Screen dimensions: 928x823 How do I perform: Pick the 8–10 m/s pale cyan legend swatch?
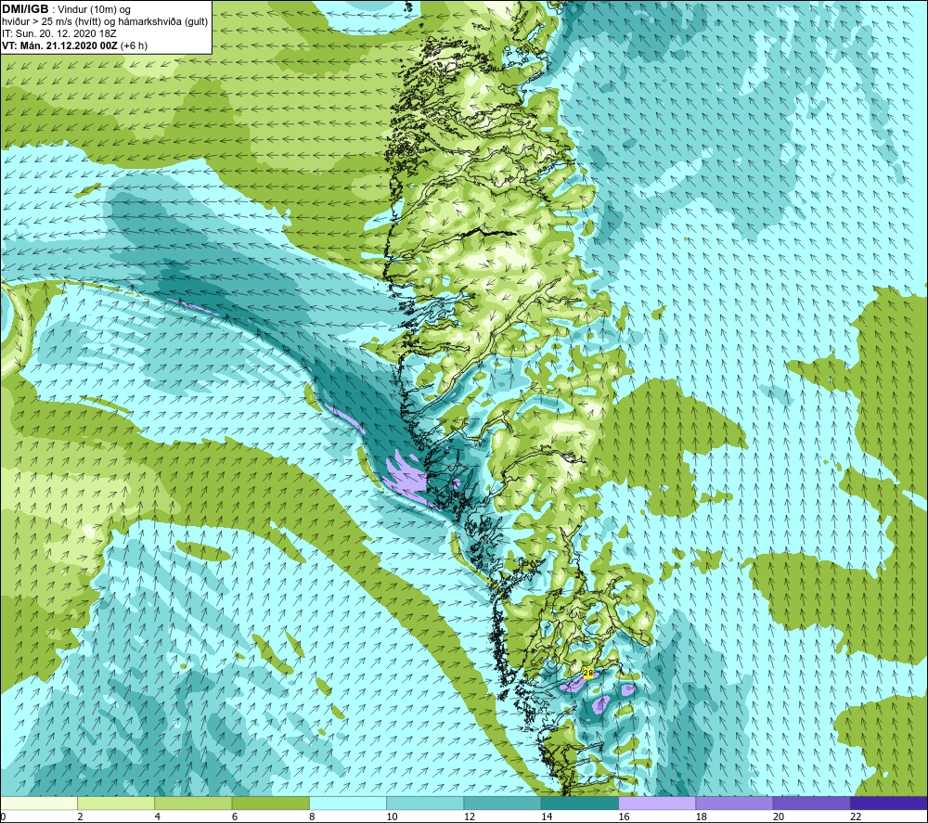(348, 804)
